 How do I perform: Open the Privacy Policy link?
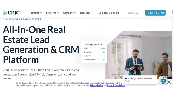coord(96,86)
